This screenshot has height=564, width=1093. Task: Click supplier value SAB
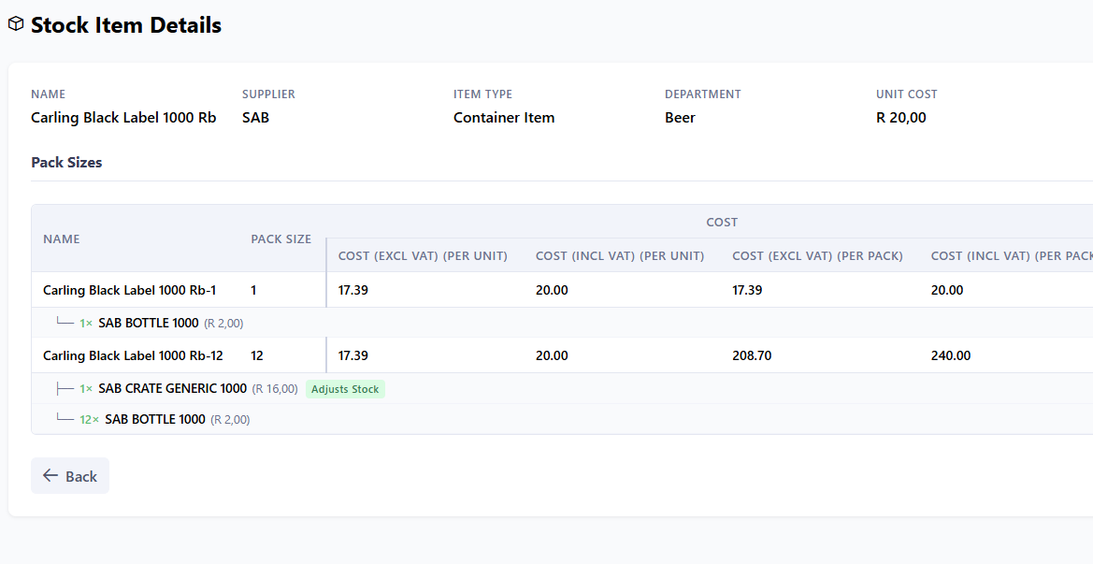click(256, 118)
